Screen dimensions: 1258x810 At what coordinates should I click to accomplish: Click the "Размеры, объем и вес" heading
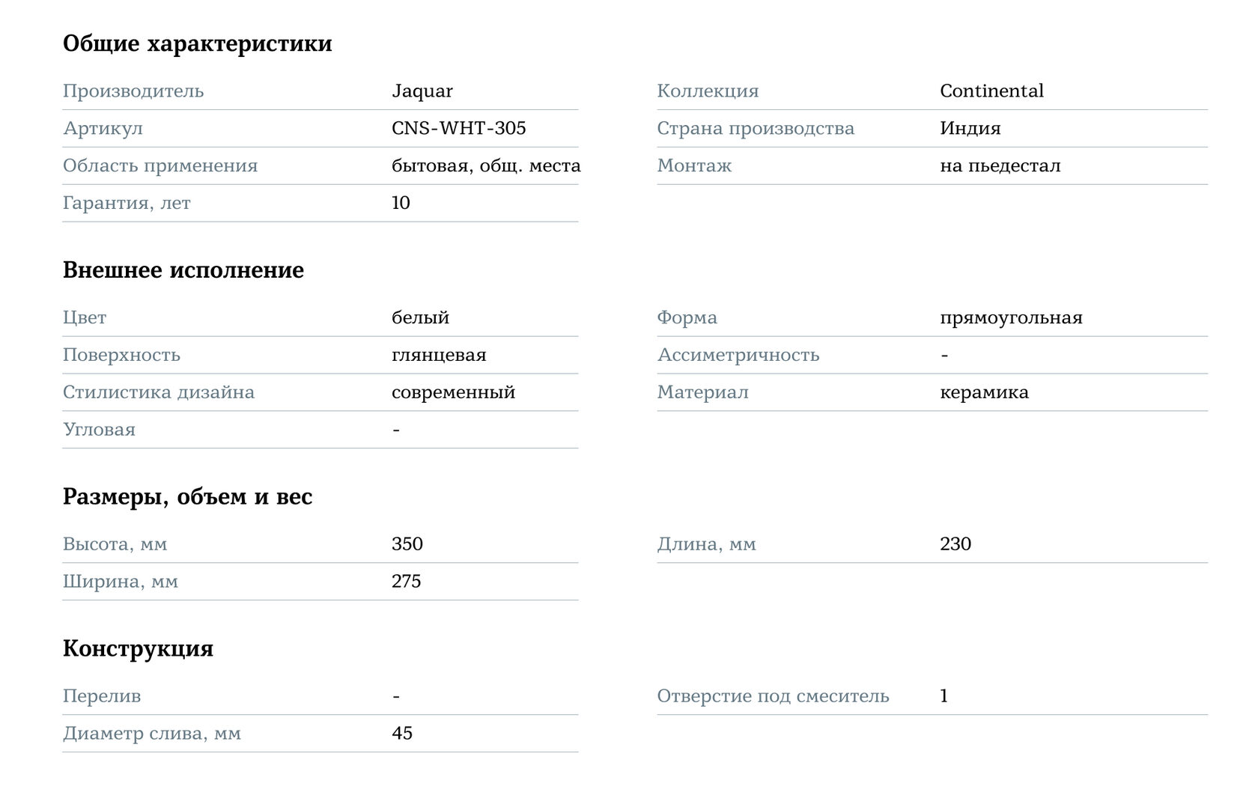point(187,497)
